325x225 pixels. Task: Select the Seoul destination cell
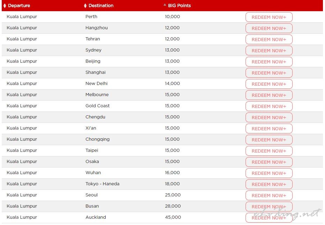tap(92, 195)
